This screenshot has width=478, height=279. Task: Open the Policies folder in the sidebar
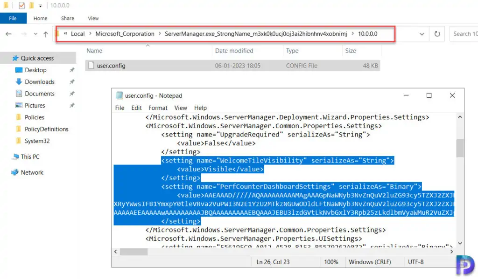35,117
